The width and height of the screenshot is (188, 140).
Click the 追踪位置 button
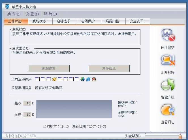pyautogui.click(x=49, y=68)
